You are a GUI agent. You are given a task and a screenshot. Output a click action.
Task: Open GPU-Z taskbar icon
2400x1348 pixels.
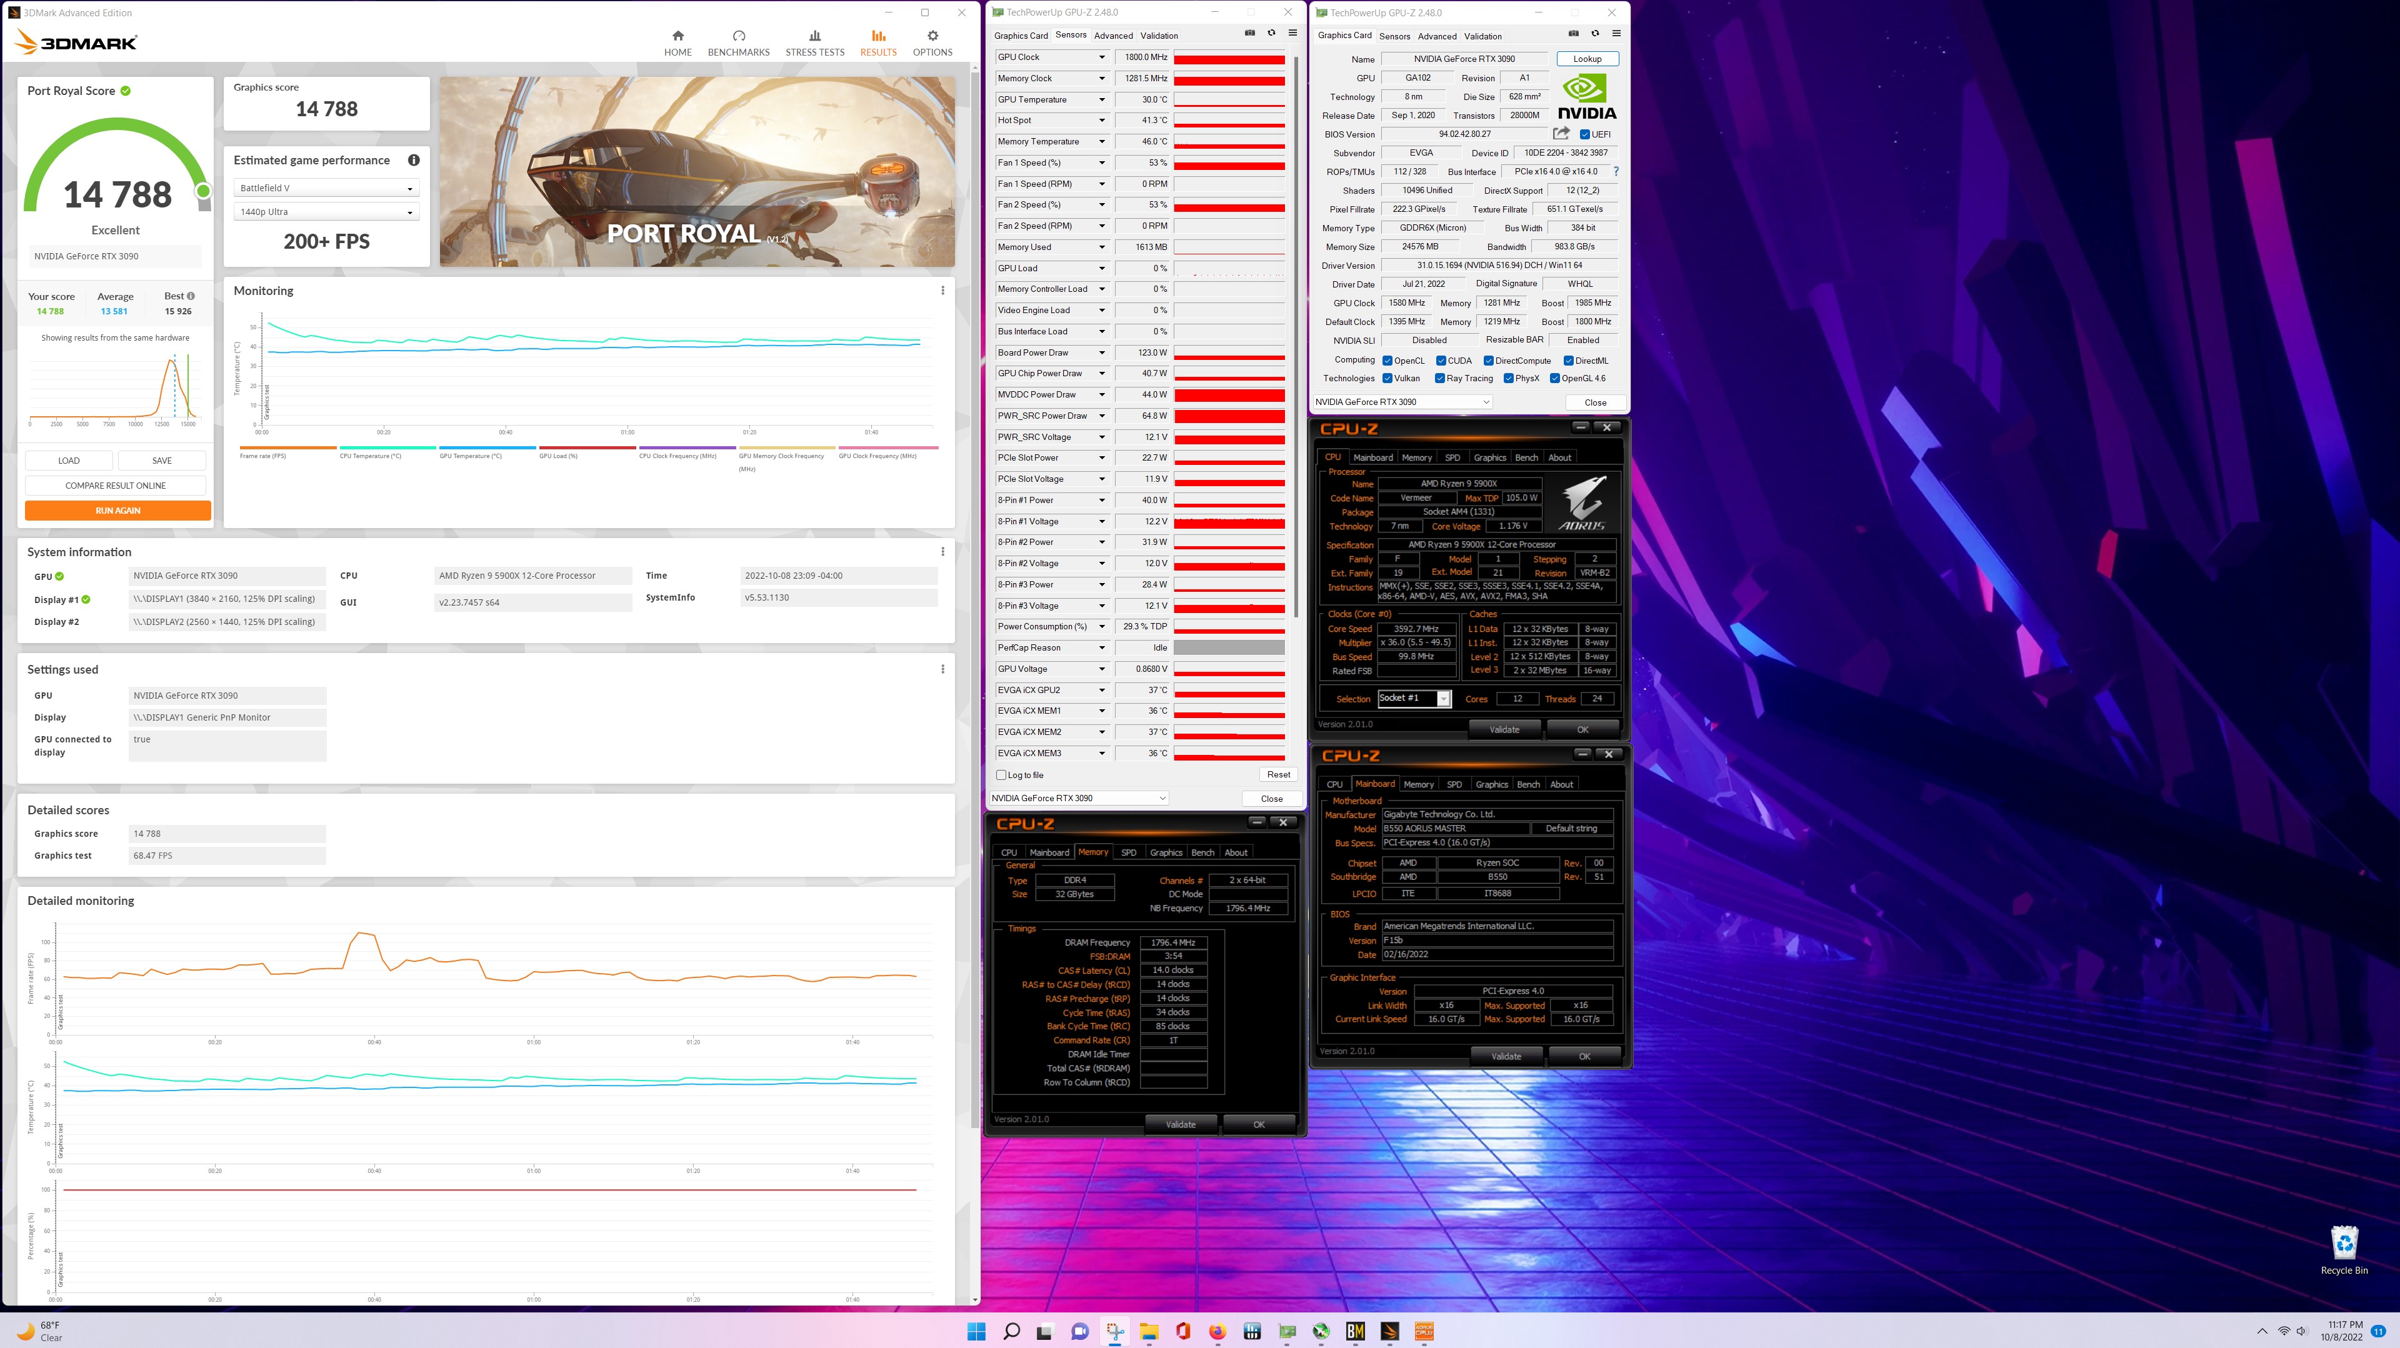click(1287, 1331)
